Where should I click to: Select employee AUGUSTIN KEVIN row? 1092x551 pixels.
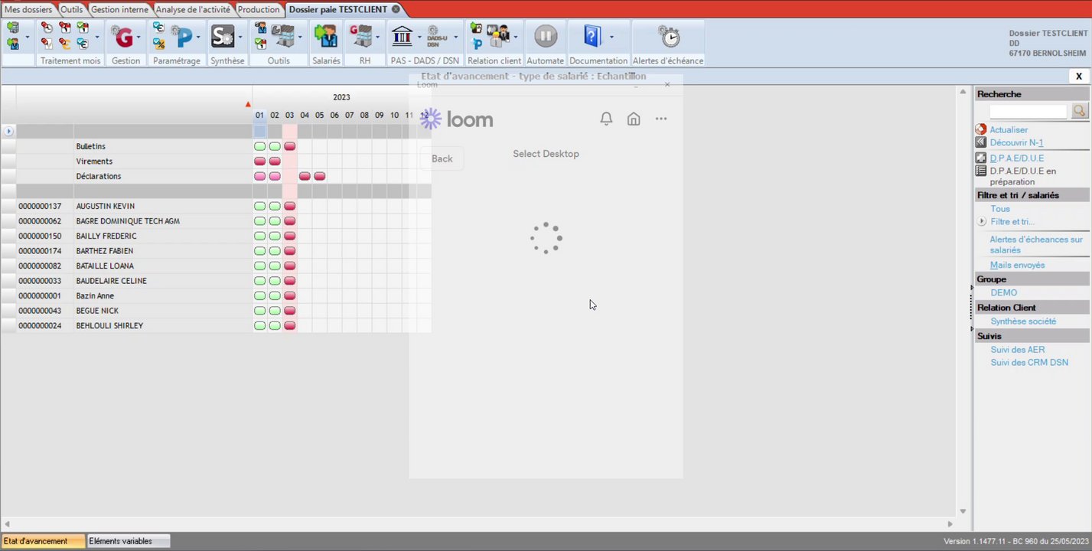(x=216, y=206)
